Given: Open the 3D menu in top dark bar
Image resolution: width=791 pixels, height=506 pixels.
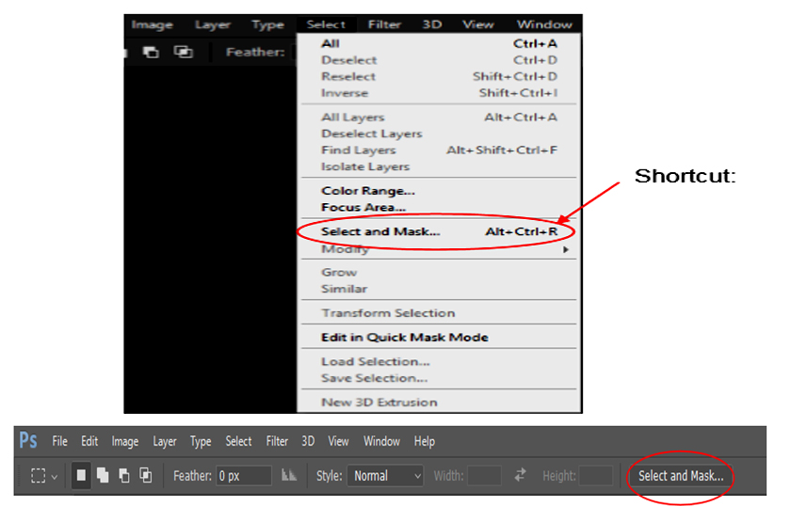Looking at the screenshot, I should point(432,24).
